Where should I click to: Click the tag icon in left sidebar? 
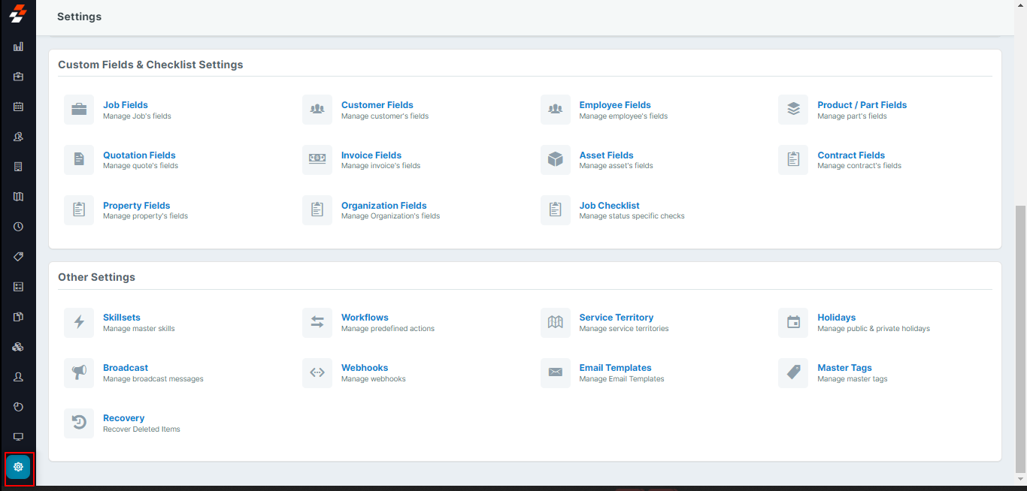point(18,257)
